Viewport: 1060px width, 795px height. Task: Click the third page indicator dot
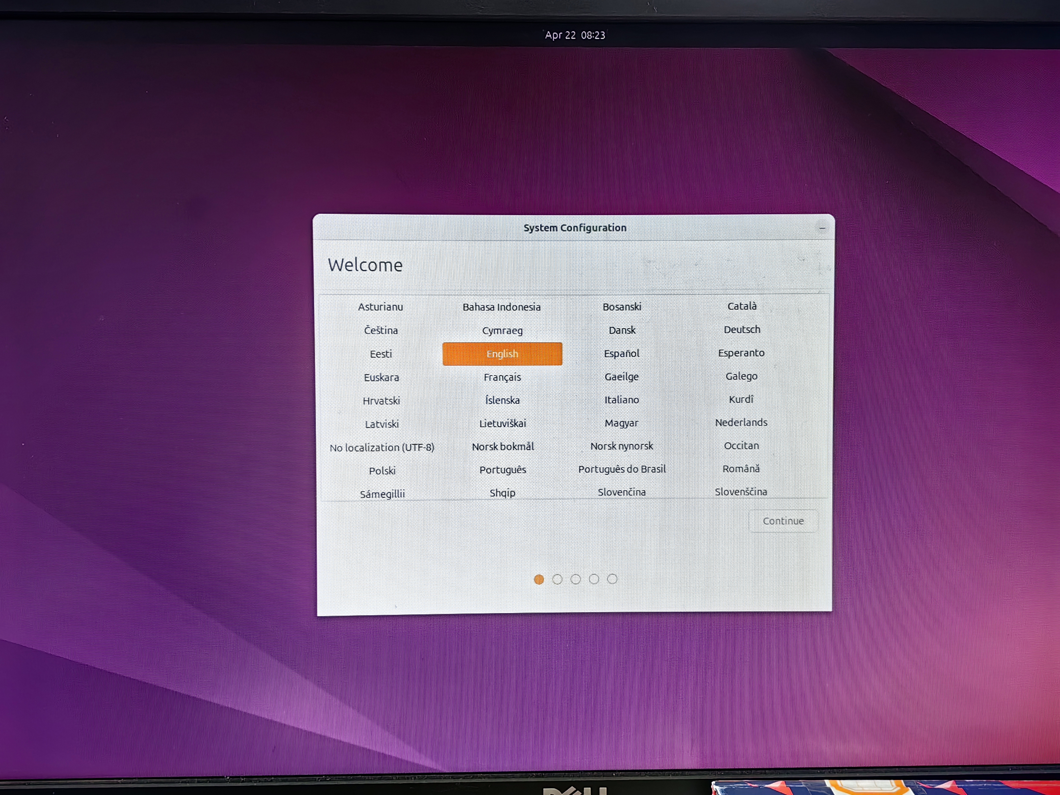click(x=576, y=579)
